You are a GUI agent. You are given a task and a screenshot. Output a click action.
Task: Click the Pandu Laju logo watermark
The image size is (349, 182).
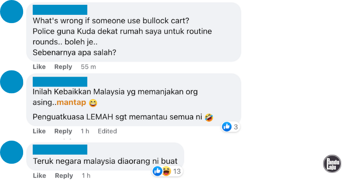332,164
